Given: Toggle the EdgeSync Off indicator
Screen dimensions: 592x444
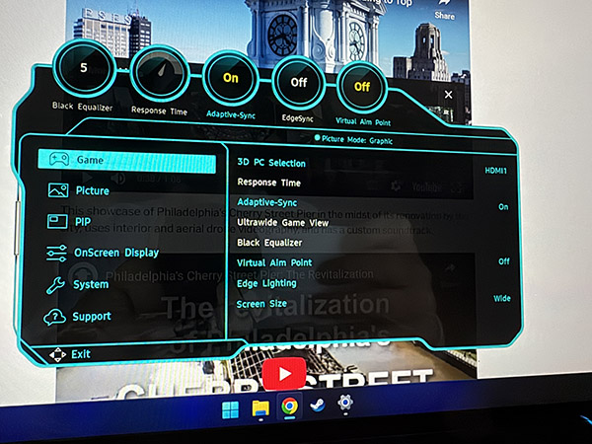Looking at the screenshot, I should (298, 83).
